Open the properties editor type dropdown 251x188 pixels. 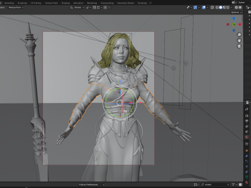[248, 102]
